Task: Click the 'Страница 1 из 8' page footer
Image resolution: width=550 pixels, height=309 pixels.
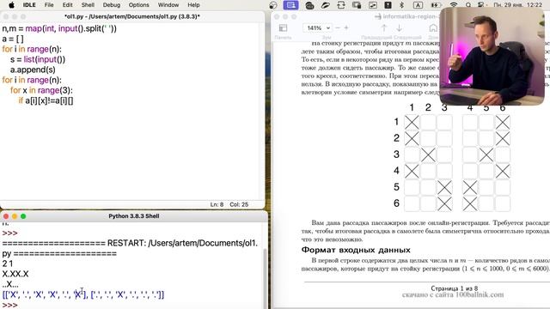Action: (454, 288)
